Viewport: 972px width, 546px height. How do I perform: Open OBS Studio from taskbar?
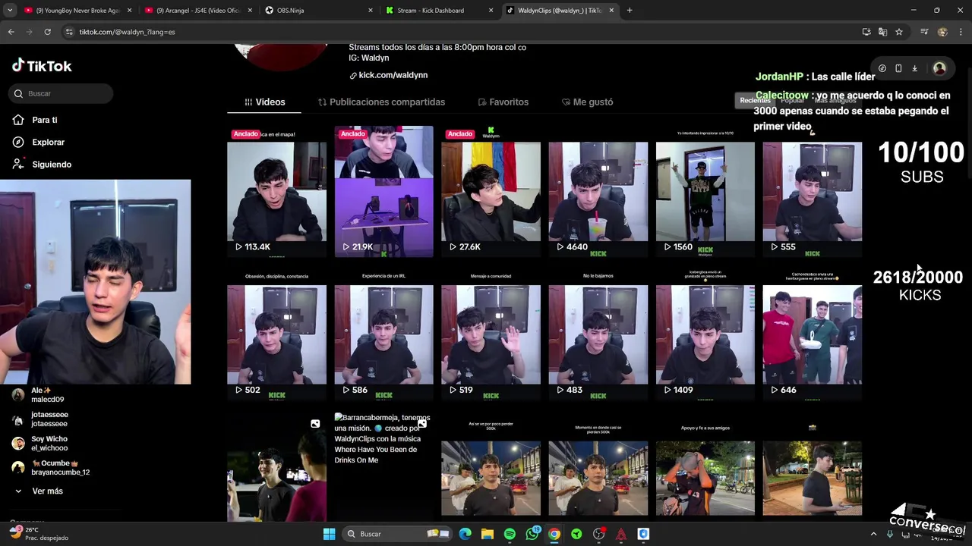[599, 534]
